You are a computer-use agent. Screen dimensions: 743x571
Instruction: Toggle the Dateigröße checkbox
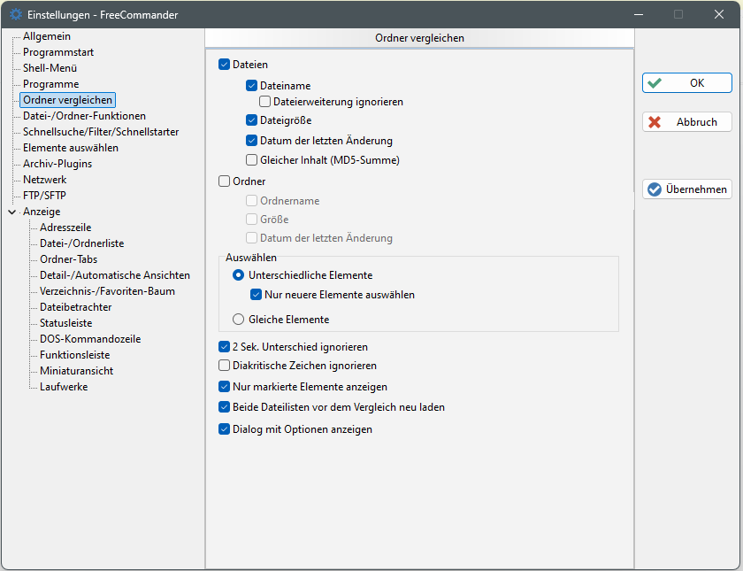[x=251, y=120]
